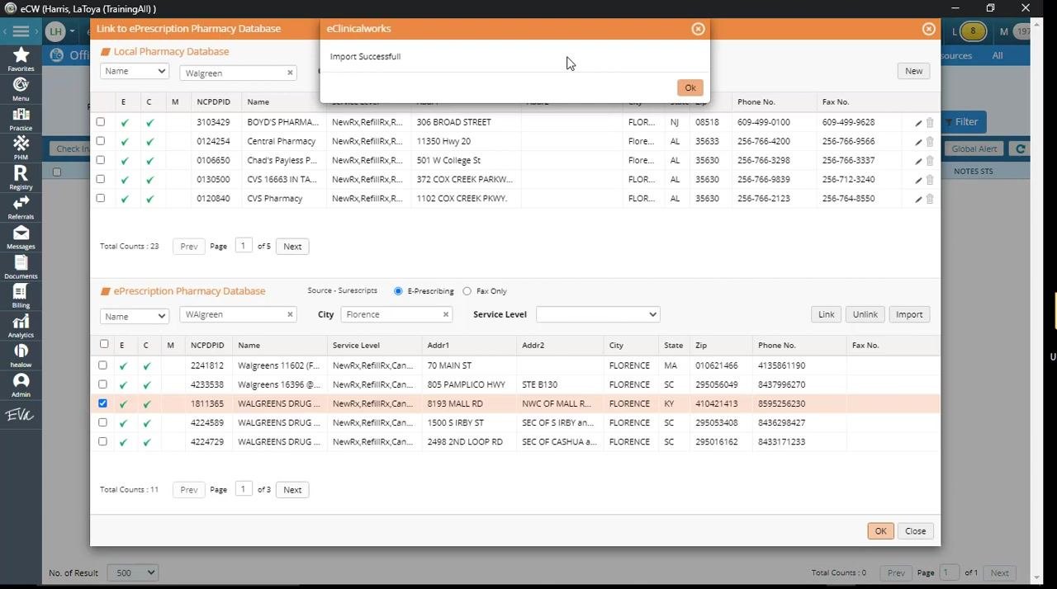1057x589 pixels.
Task: Select the Fax Only radio button
Action: 467,291
